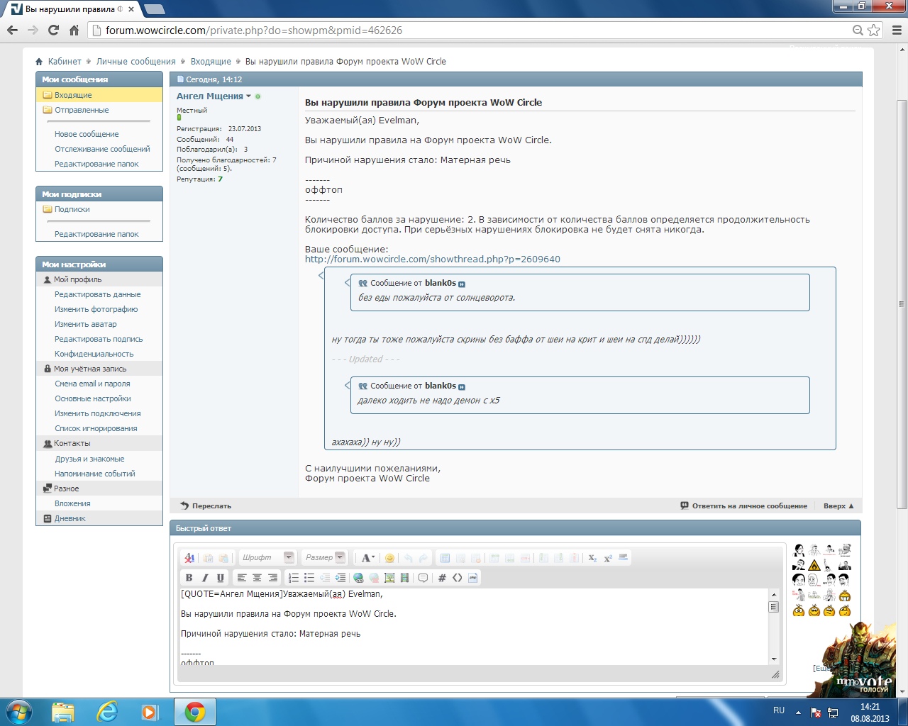Image resolution: width=908 pixels, height=726 pixels.
Task: Open Входящие folder
Action: [73, 95]
